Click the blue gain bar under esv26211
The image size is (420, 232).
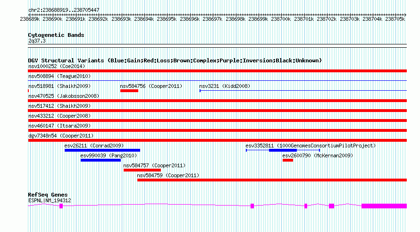coord(102,150)
